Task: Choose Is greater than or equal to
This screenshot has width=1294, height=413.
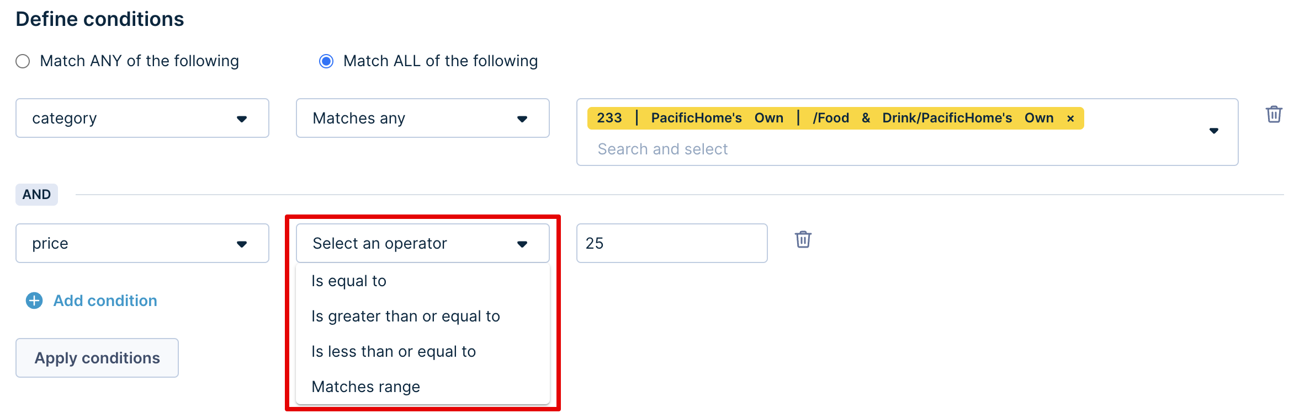Action: pyautogui.click(x=423, y=317)
